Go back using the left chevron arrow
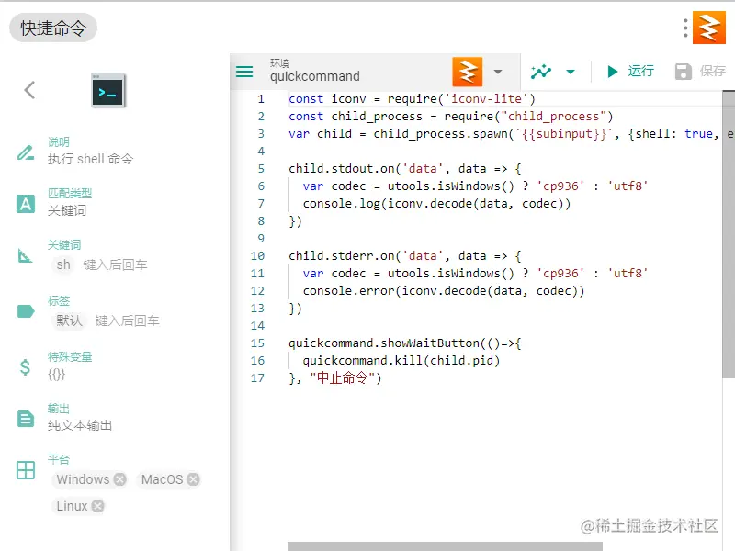 click(x=29, y=90)
